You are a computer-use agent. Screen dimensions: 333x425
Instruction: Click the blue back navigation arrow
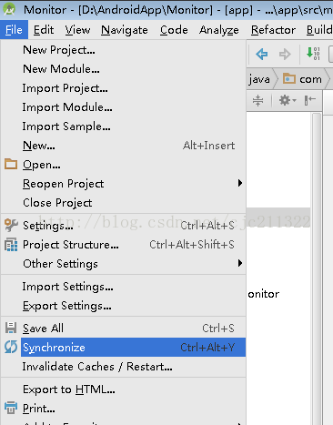[x=262, y=55]
